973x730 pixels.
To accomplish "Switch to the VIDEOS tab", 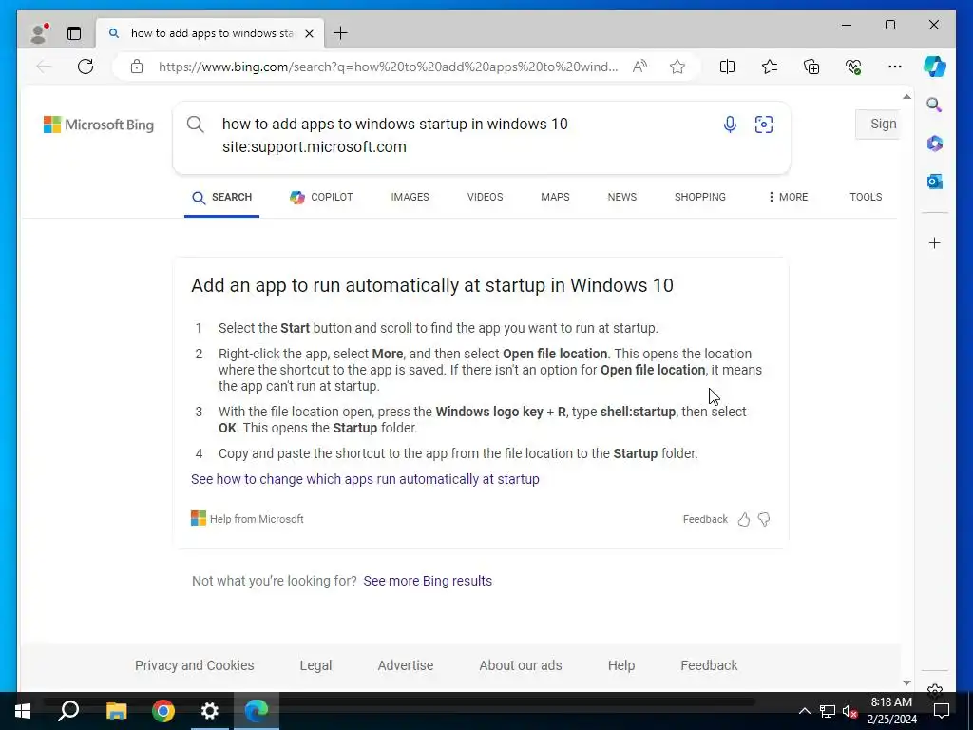I will click(485, 198).
